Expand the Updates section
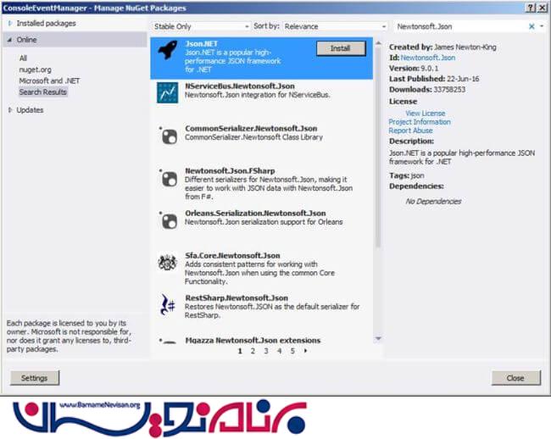Screen dimensions: 551x439 pyautogui.click(x=10, y=110)
